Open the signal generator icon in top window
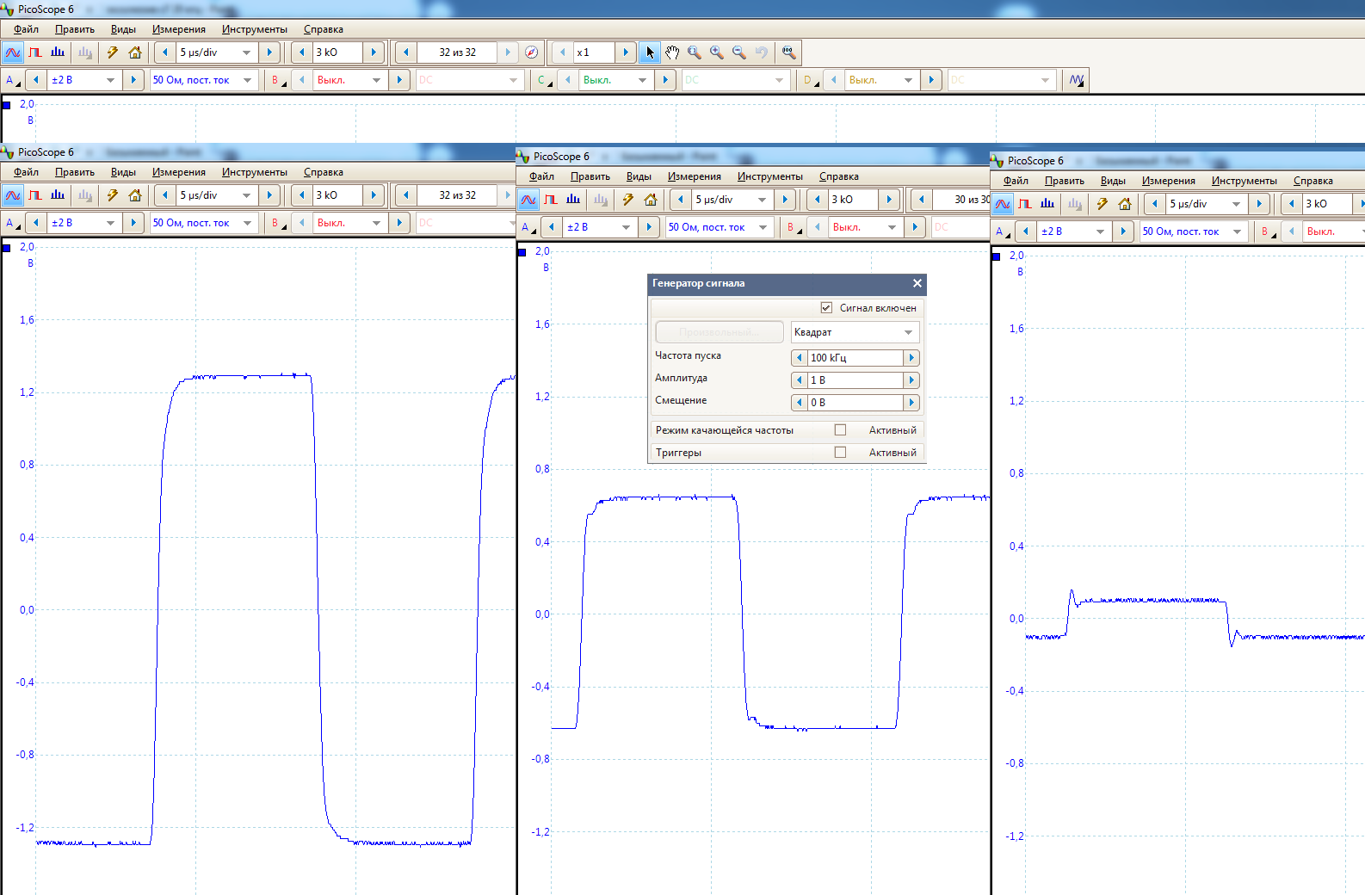 click(x=1076, y=80)
